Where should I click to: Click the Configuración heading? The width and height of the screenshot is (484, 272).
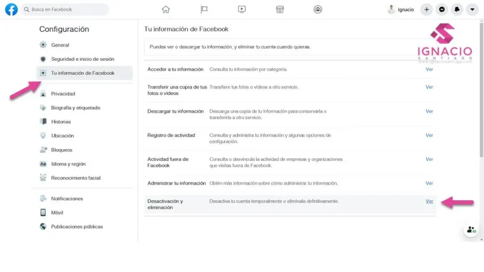click(64, 29)
